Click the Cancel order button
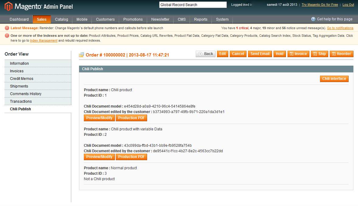The height and width of the screenshot is (206, 358). pos(238,54)
